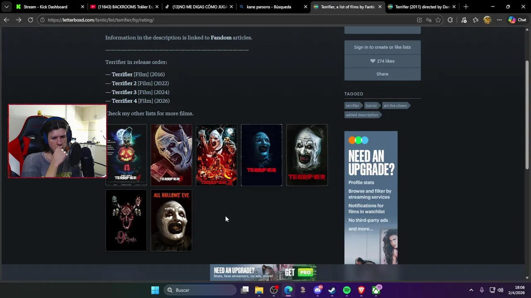531x298 pixels.
Task: Click the Need an Upgrade sidebar ad
Action: click(x=371, y=197)
